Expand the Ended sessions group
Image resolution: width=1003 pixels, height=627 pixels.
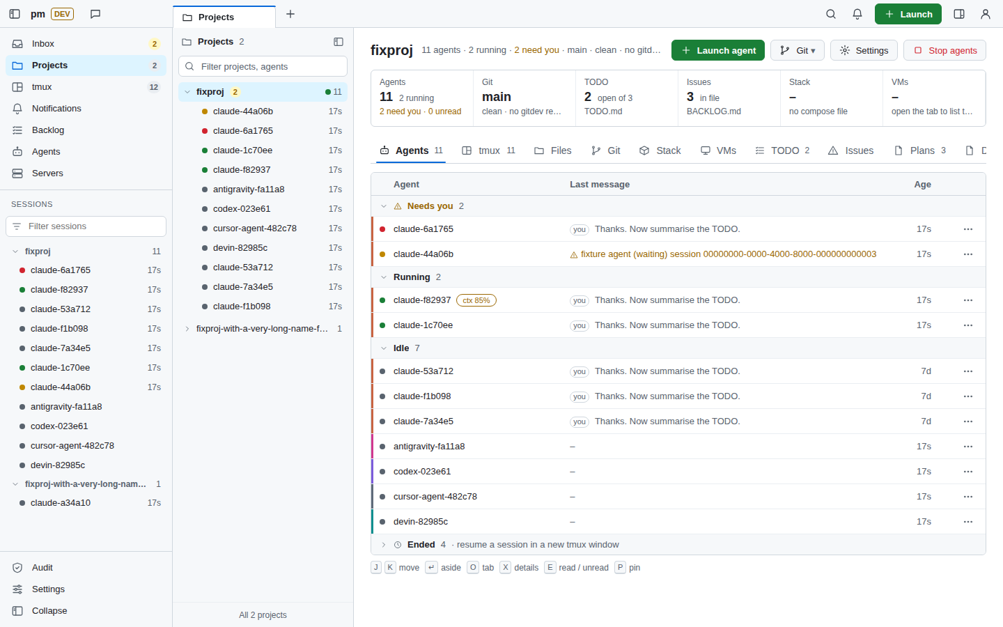point(384,545)
